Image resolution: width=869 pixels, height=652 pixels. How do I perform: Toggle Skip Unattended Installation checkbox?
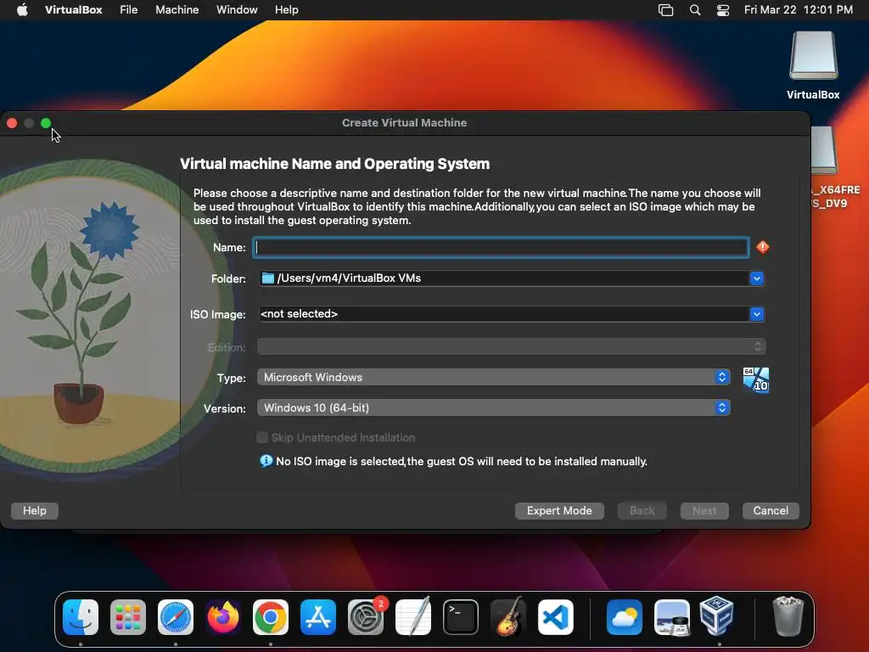(x=262, y=437)
